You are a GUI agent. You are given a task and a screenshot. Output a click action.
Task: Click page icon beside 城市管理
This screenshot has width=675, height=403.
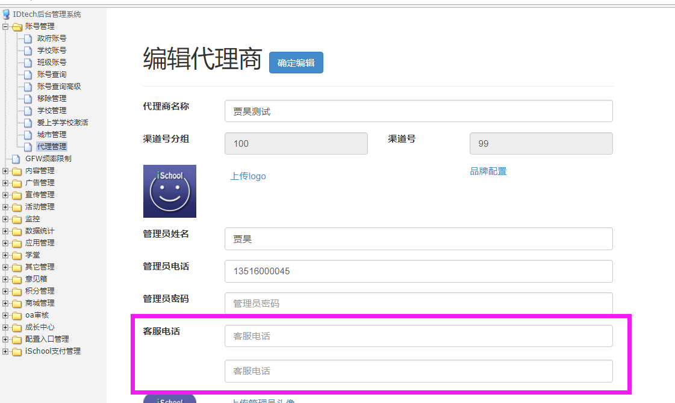pos(28,135)
